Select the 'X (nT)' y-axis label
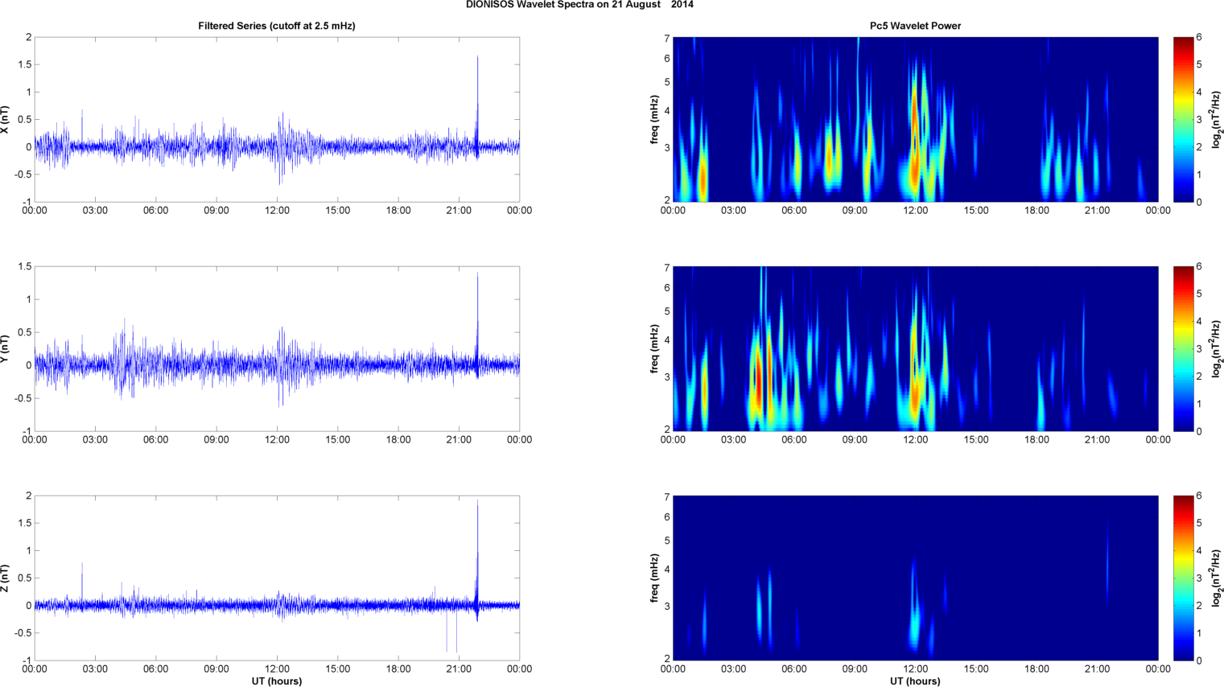1224x687 pixels. click(5, 120)
